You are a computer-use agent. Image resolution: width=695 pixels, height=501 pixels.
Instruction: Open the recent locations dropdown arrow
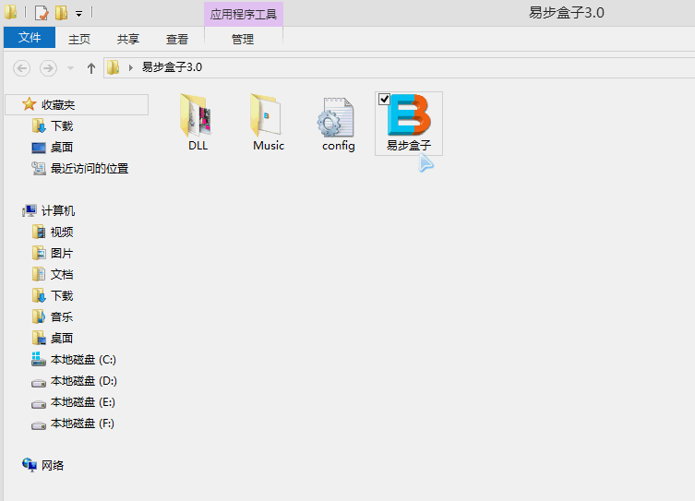(x=70, y=68)
